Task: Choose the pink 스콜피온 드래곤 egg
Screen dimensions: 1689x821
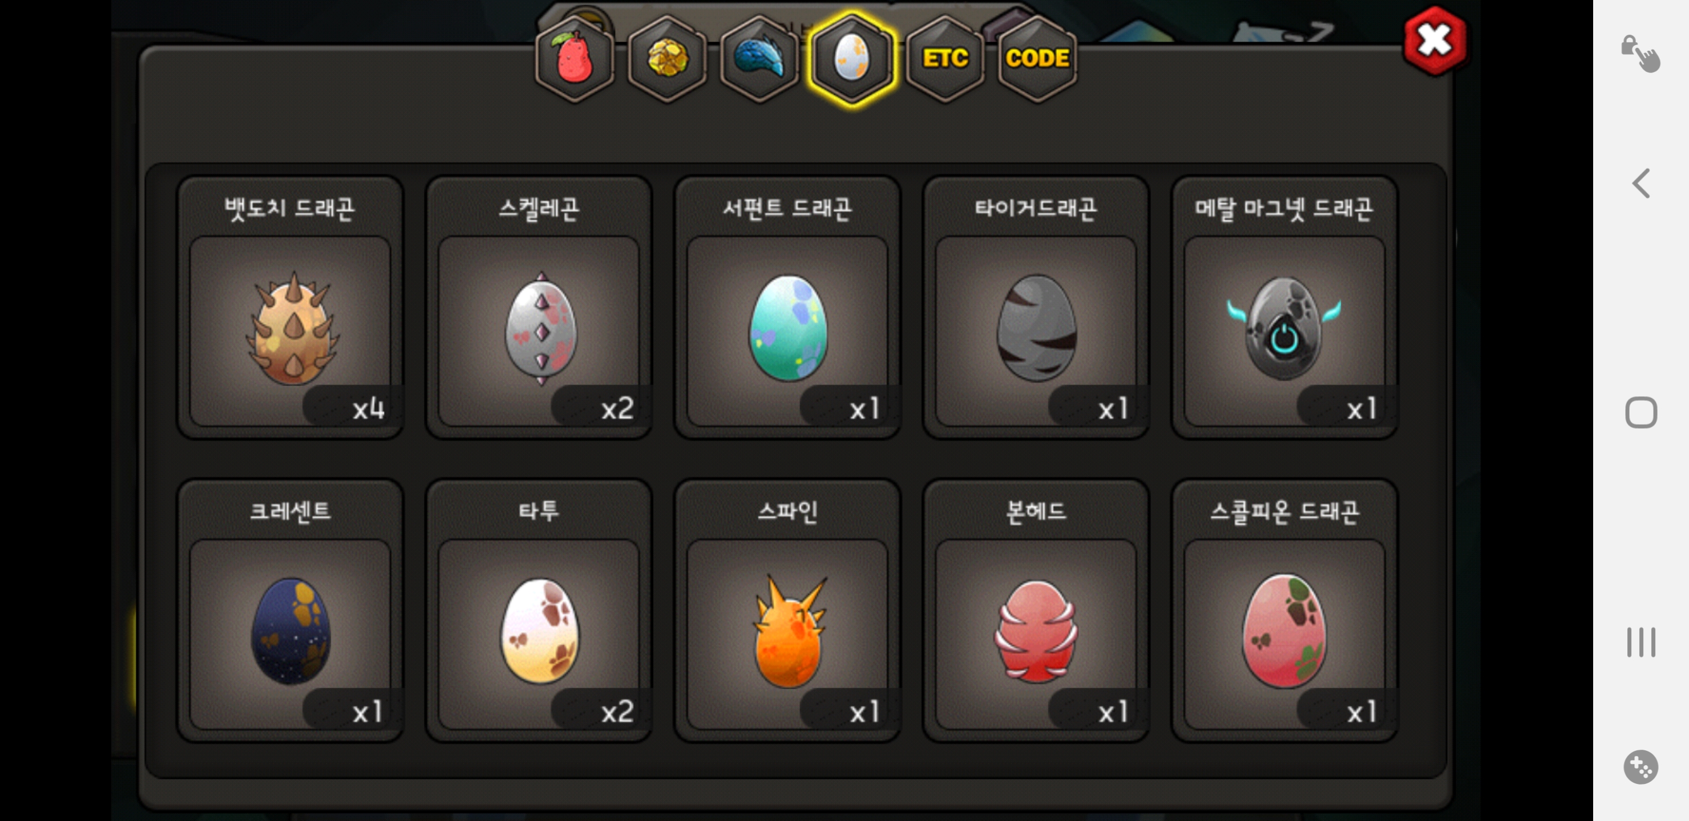Action: pos(1284,610)
